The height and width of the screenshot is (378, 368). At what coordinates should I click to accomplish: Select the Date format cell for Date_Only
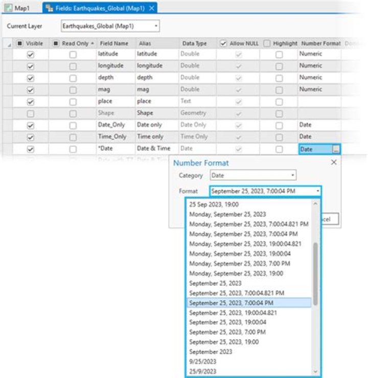(319, 125)
